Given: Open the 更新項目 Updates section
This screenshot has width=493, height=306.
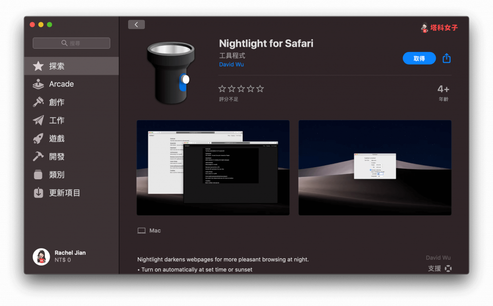Looking at the screenshot, I should (x=71, y=193).
